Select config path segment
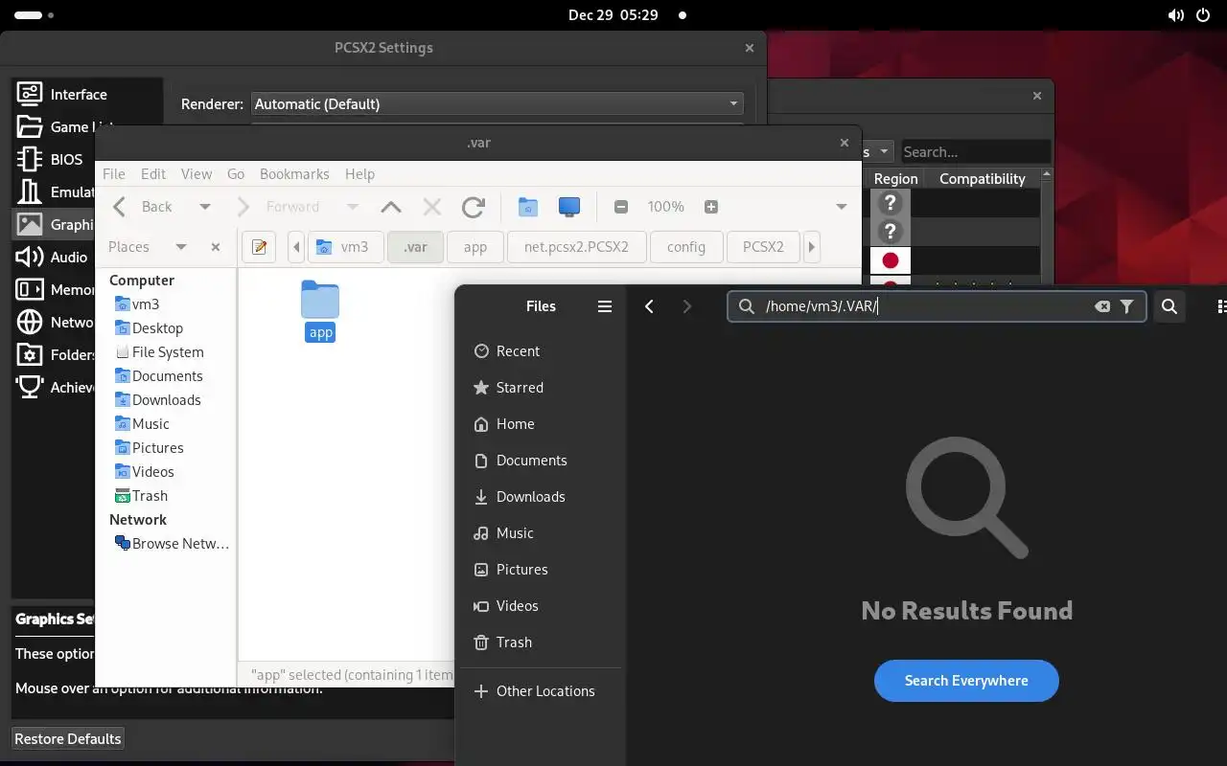Screen dimensions: 1227x766 [686, 247]
